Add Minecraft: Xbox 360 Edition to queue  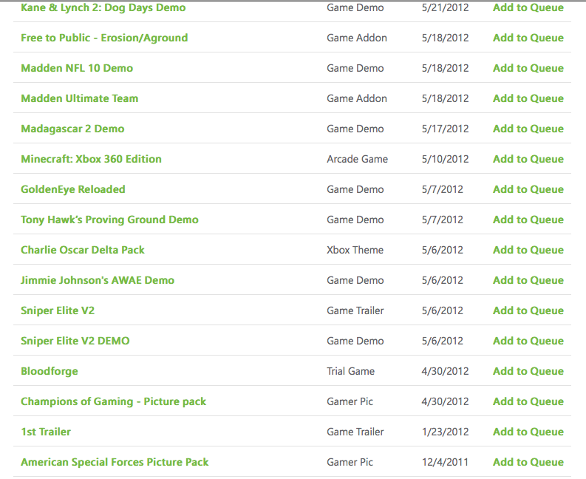coord(528,159)
